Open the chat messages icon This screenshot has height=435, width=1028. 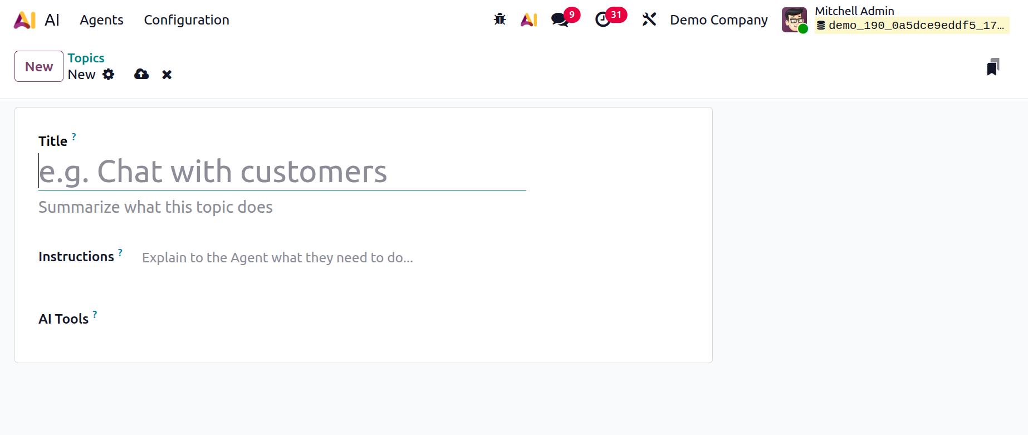[x=560, y=19]
